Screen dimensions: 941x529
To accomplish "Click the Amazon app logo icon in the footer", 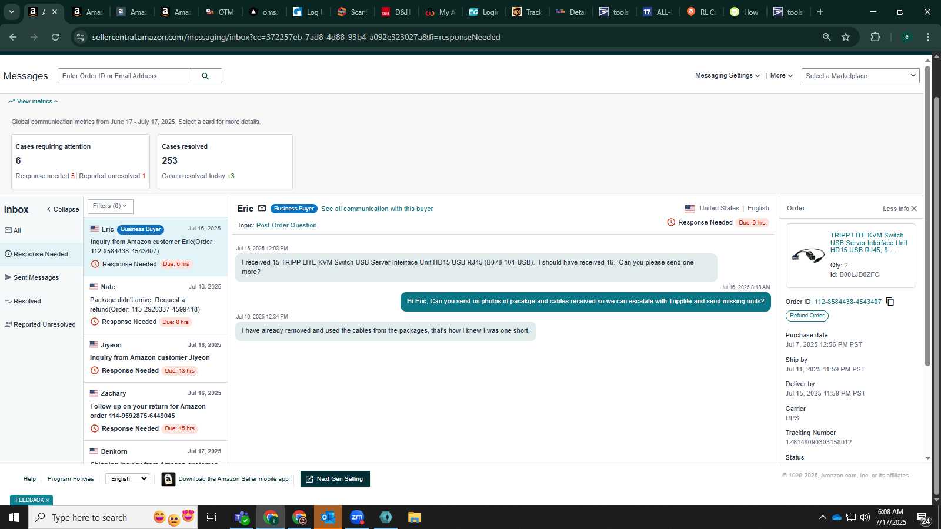I will point(168,479).
